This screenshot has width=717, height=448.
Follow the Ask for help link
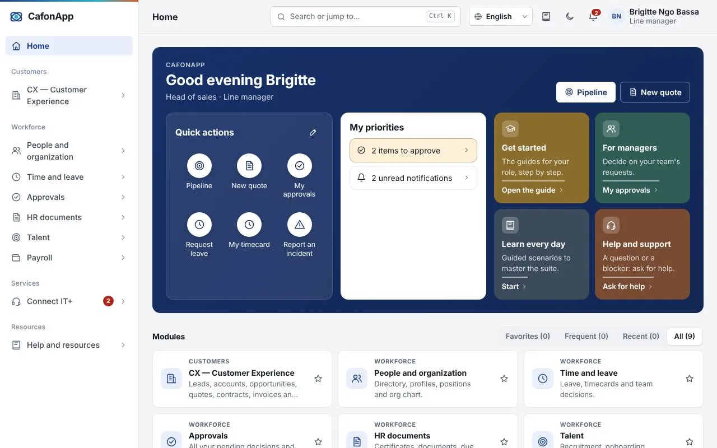pos(627,287)
